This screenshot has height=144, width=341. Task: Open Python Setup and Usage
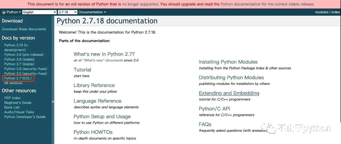(x=102, y=117)
